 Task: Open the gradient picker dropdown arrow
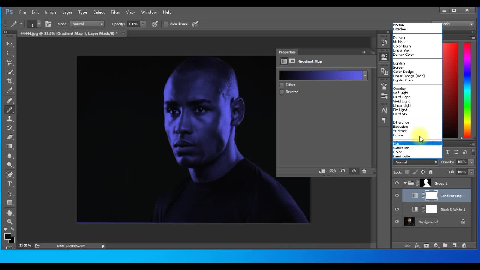(365, 75)
